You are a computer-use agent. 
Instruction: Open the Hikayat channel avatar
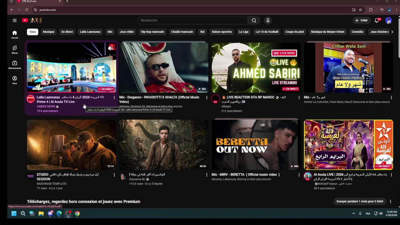coord(215,99)
